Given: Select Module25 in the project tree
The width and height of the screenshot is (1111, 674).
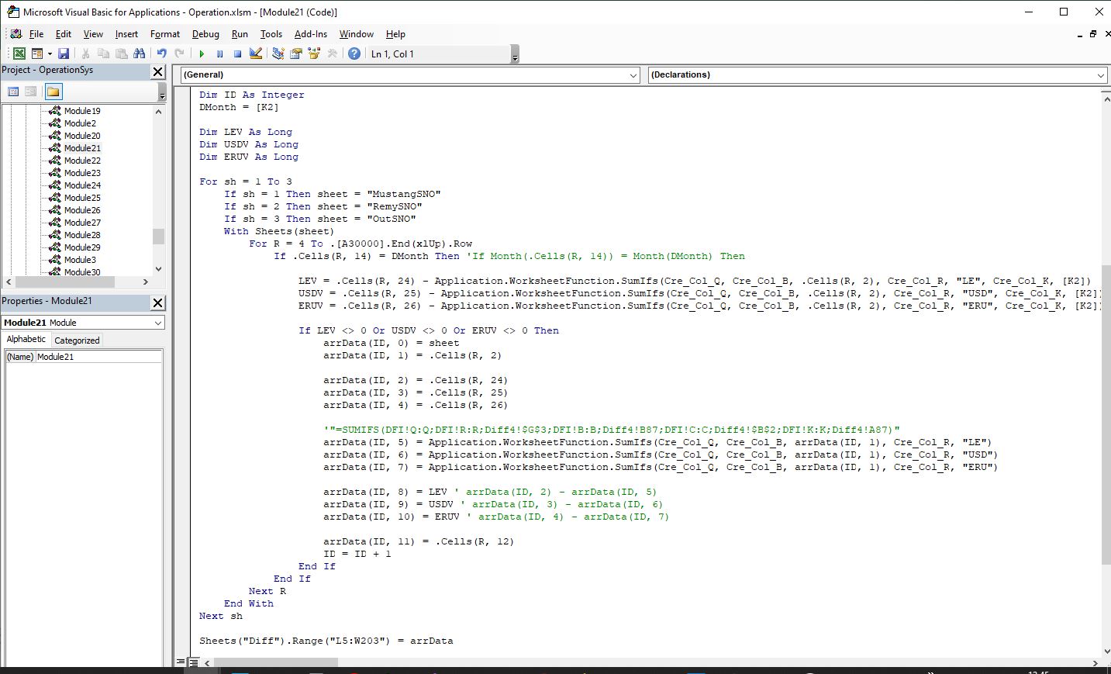Looking at the screenshot, I should point(82,198).
